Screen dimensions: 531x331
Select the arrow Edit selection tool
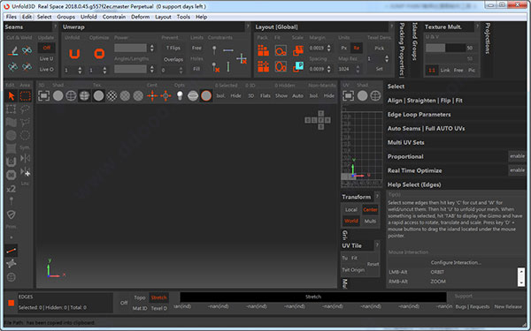coord(12,96)
